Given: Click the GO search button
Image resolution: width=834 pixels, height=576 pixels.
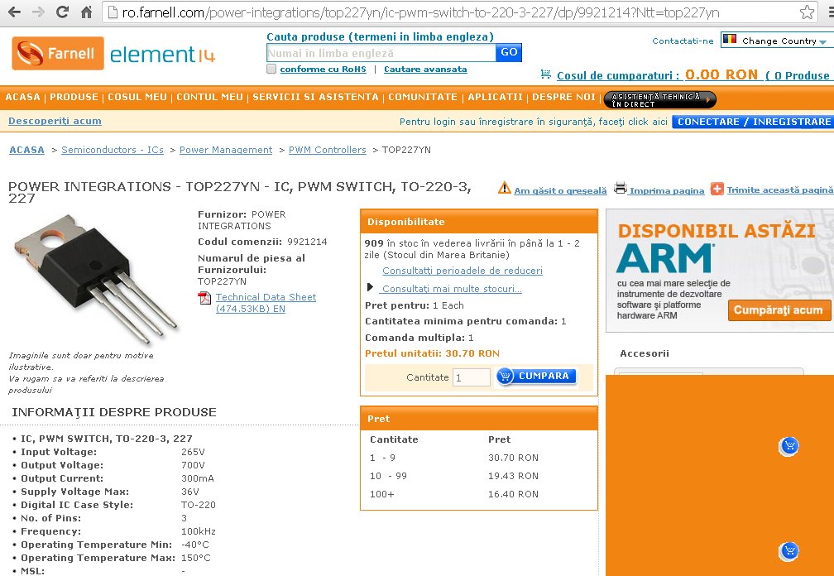Looking at the screenshot, I should [x=509, y=53].
